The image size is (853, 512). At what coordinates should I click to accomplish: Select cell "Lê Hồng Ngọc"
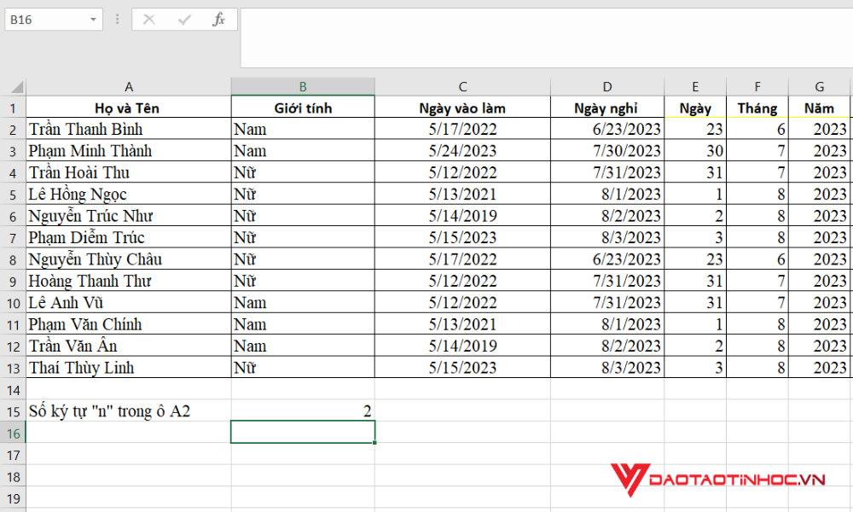(x=129, y=195)
